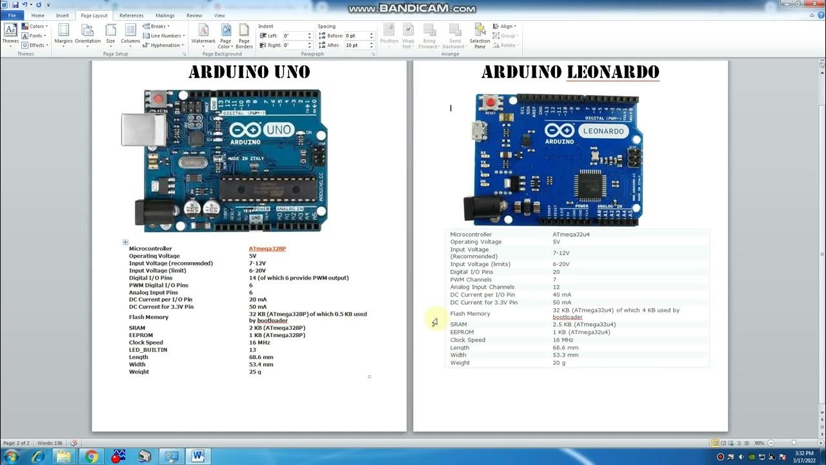Image resolution: width=826 pixels, height=465 pixels.
Task: Click the proofing errors icon in status bar
Action: pos(74,443)
